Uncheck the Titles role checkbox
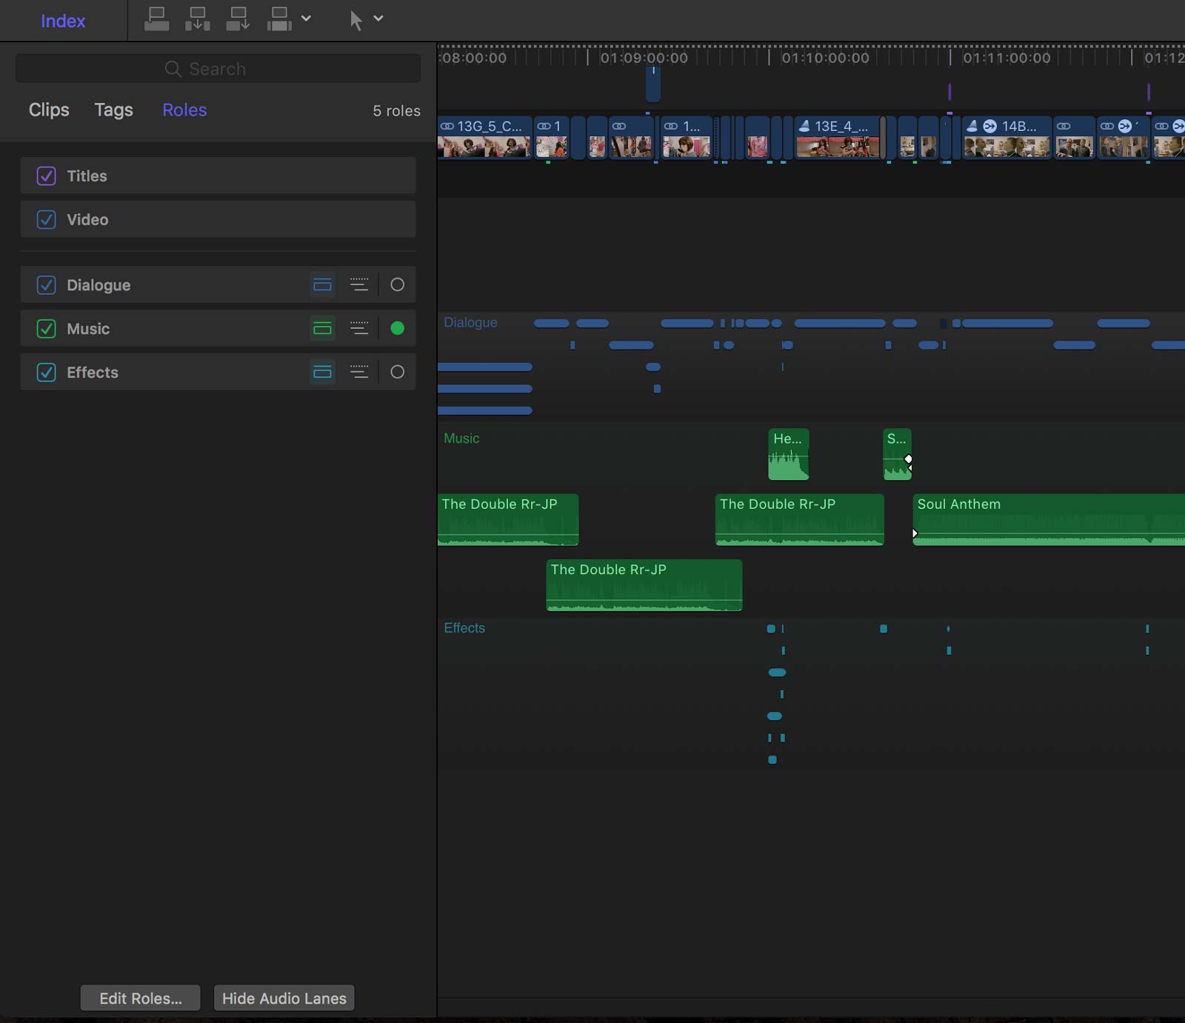Screen dimensions: 1185x1023 tap(46, 176)
